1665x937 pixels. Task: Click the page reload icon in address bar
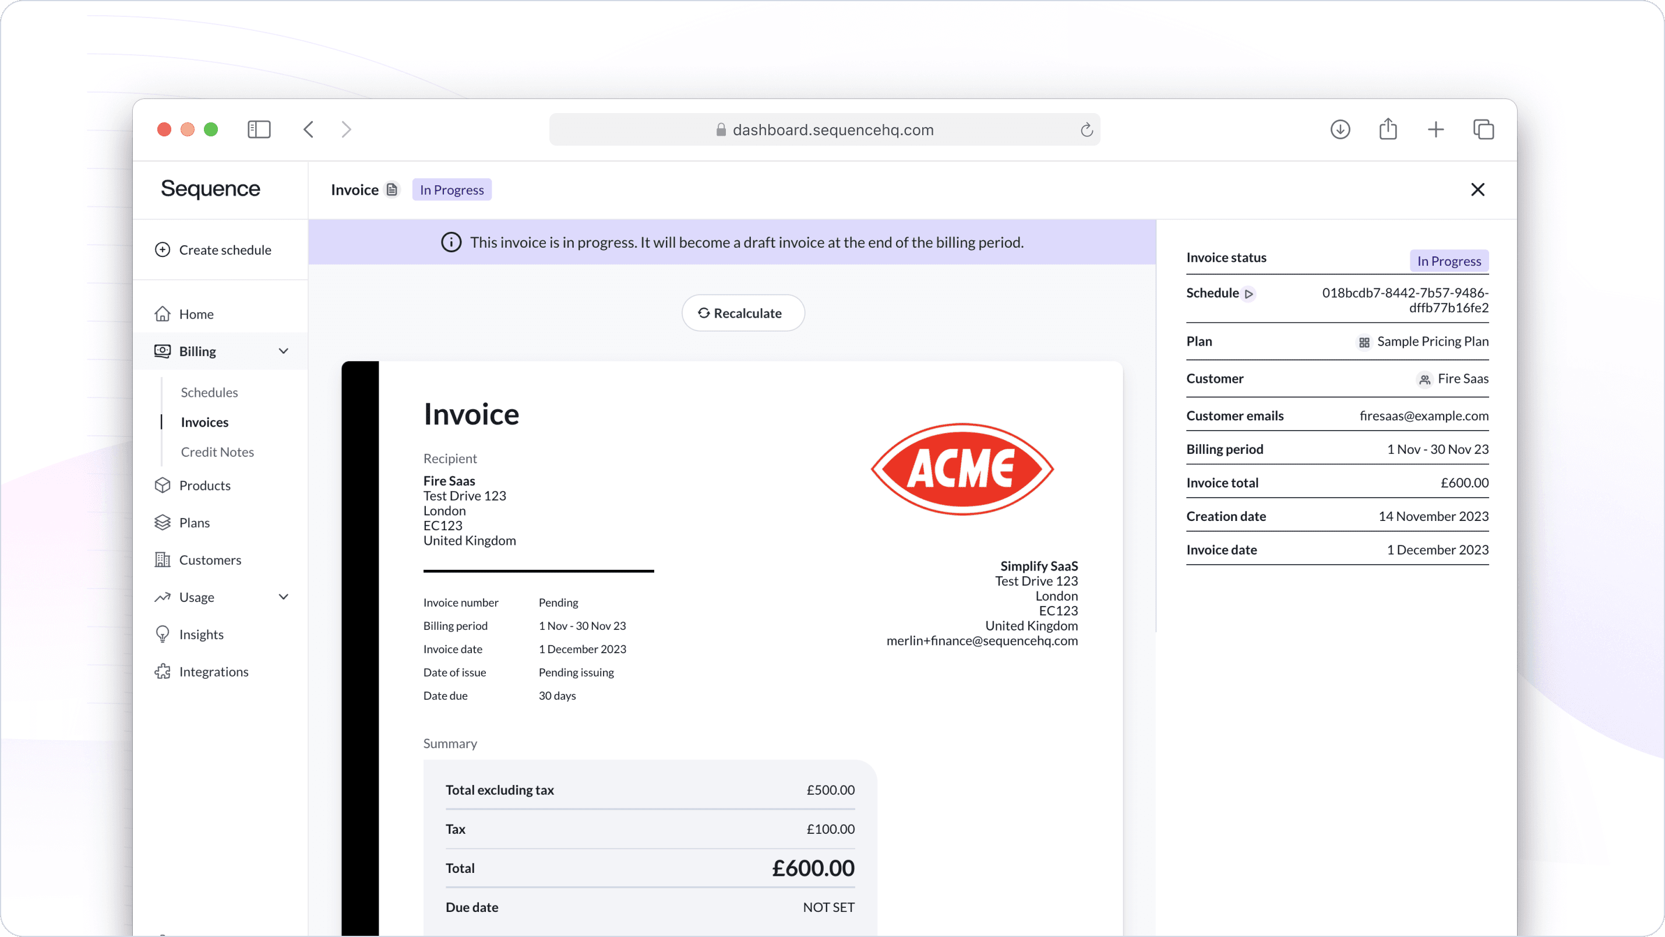coord(1087,130)
